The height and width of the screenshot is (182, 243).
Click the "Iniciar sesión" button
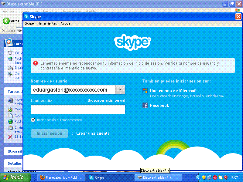[50, 133]
